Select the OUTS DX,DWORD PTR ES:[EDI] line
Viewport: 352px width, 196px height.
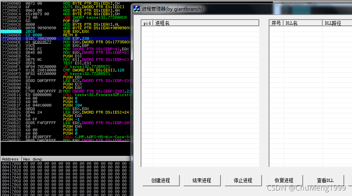tap(65, 7)
